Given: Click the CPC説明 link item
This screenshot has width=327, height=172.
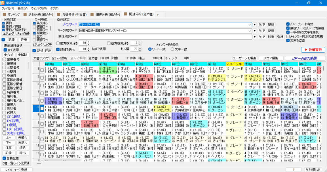Looking at the screenshot, I should click(x=14, y=117).
